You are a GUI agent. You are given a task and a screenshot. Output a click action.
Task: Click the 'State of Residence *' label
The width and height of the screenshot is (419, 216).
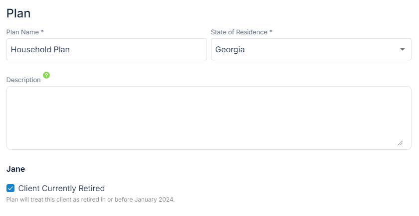click(239, 32)
